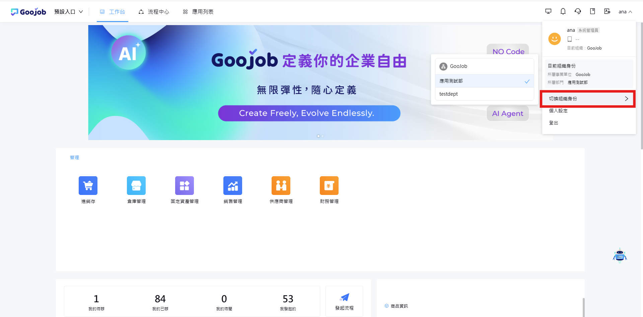The height and width of the screenshot is (317, 643).
Task: Open the 流程中心 tab
Action: [x=154, y=12]
